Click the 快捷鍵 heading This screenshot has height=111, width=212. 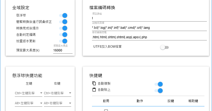[x=96, y=75]
